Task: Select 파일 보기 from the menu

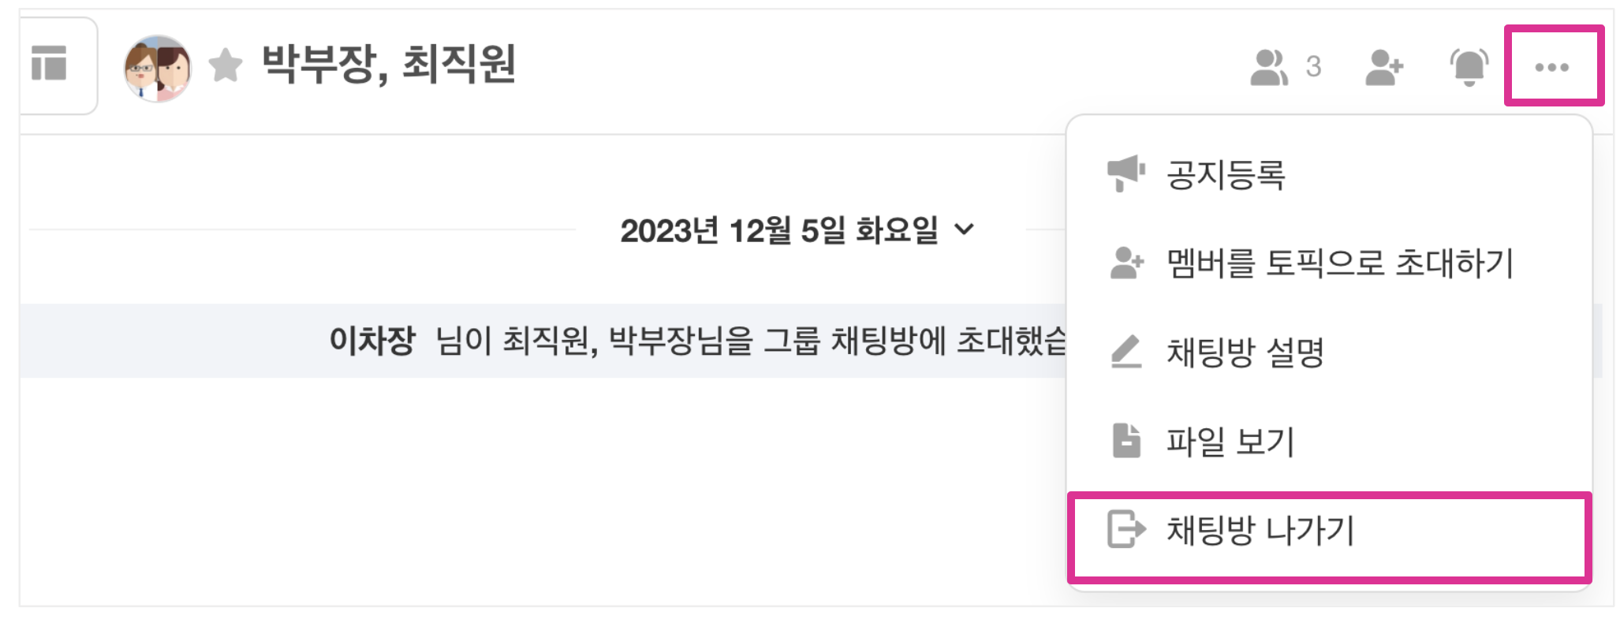Action: [x=1230, y=442]
